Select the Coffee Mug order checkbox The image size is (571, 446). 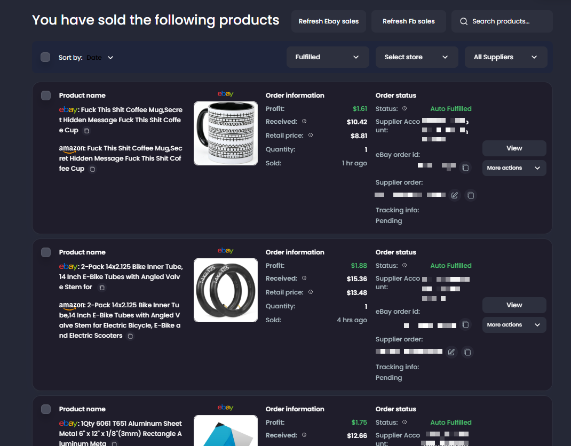click(46, 95)
